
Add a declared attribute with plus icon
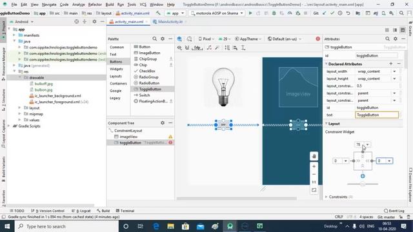pos(391,64)
